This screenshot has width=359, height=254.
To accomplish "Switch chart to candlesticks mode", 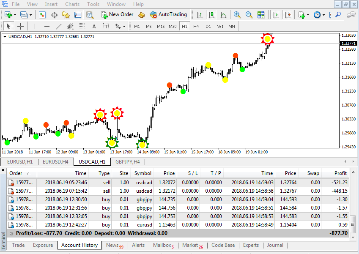I will pyautogui.click(x=211, y=15).
